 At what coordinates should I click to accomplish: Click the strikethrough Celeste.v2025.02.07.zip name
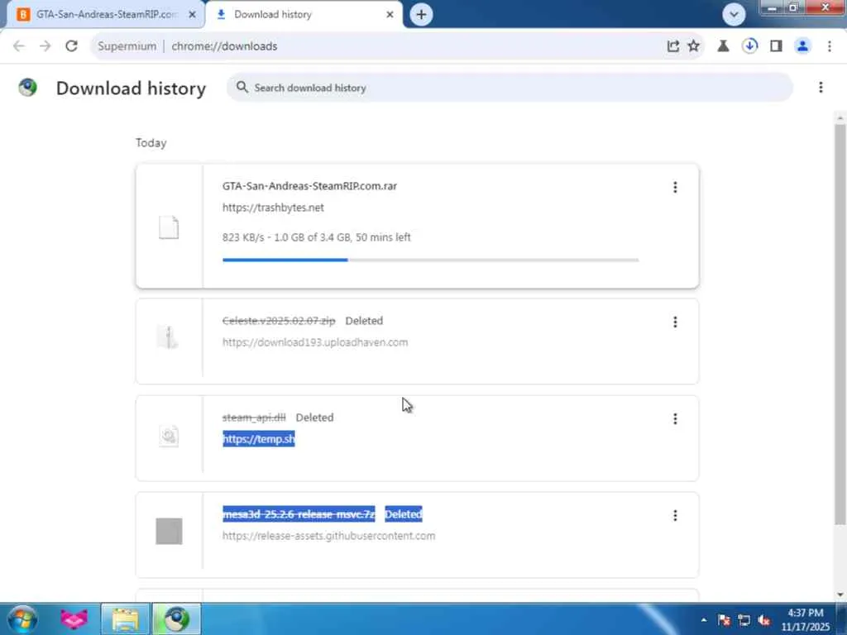[x=279, y=321]
